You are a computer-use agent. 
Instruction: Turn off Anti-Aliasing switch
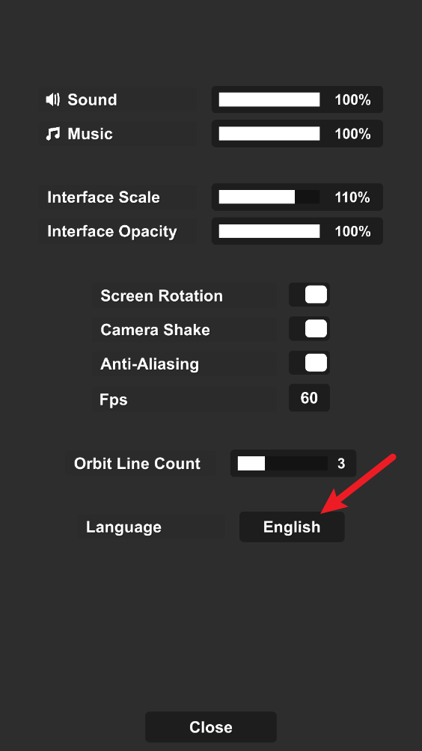[x=309, y=363]
